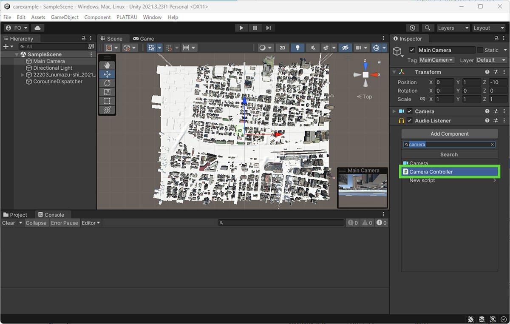The image size is (510, 324).
Task: Click the Play button
Action: tap(241, 28)
